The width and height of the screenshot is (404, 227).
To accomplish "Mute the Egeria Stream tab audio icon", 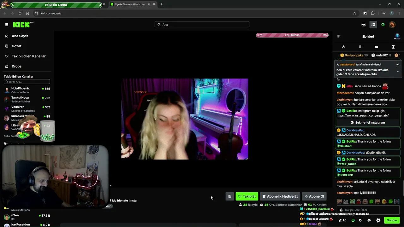I will coord(149,4).
